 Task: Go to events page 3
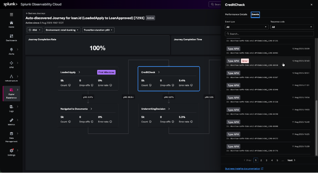pos(267,160)
